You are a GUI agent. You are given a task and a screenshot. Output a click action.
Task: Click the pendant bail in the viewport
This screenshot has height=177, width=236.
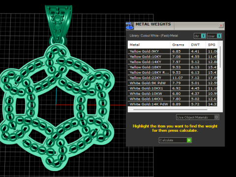pyautogui.click(x=58, y=23)
